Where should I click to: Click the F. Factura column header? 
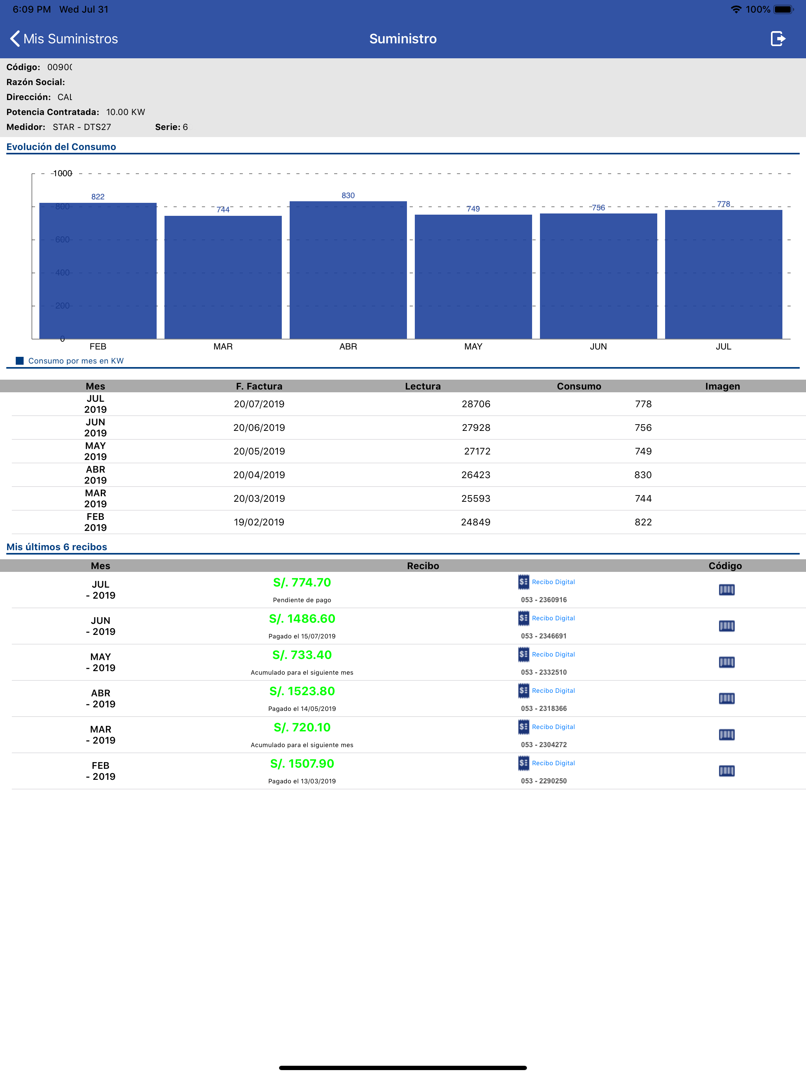coord(259,386)
